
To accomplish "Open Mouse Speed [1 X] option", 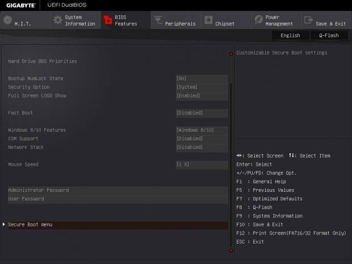I will (x=202, y=164).
